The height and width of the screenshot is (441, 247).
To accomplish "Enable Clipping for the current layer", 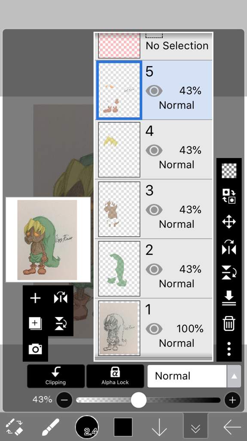I will (56, 376).
